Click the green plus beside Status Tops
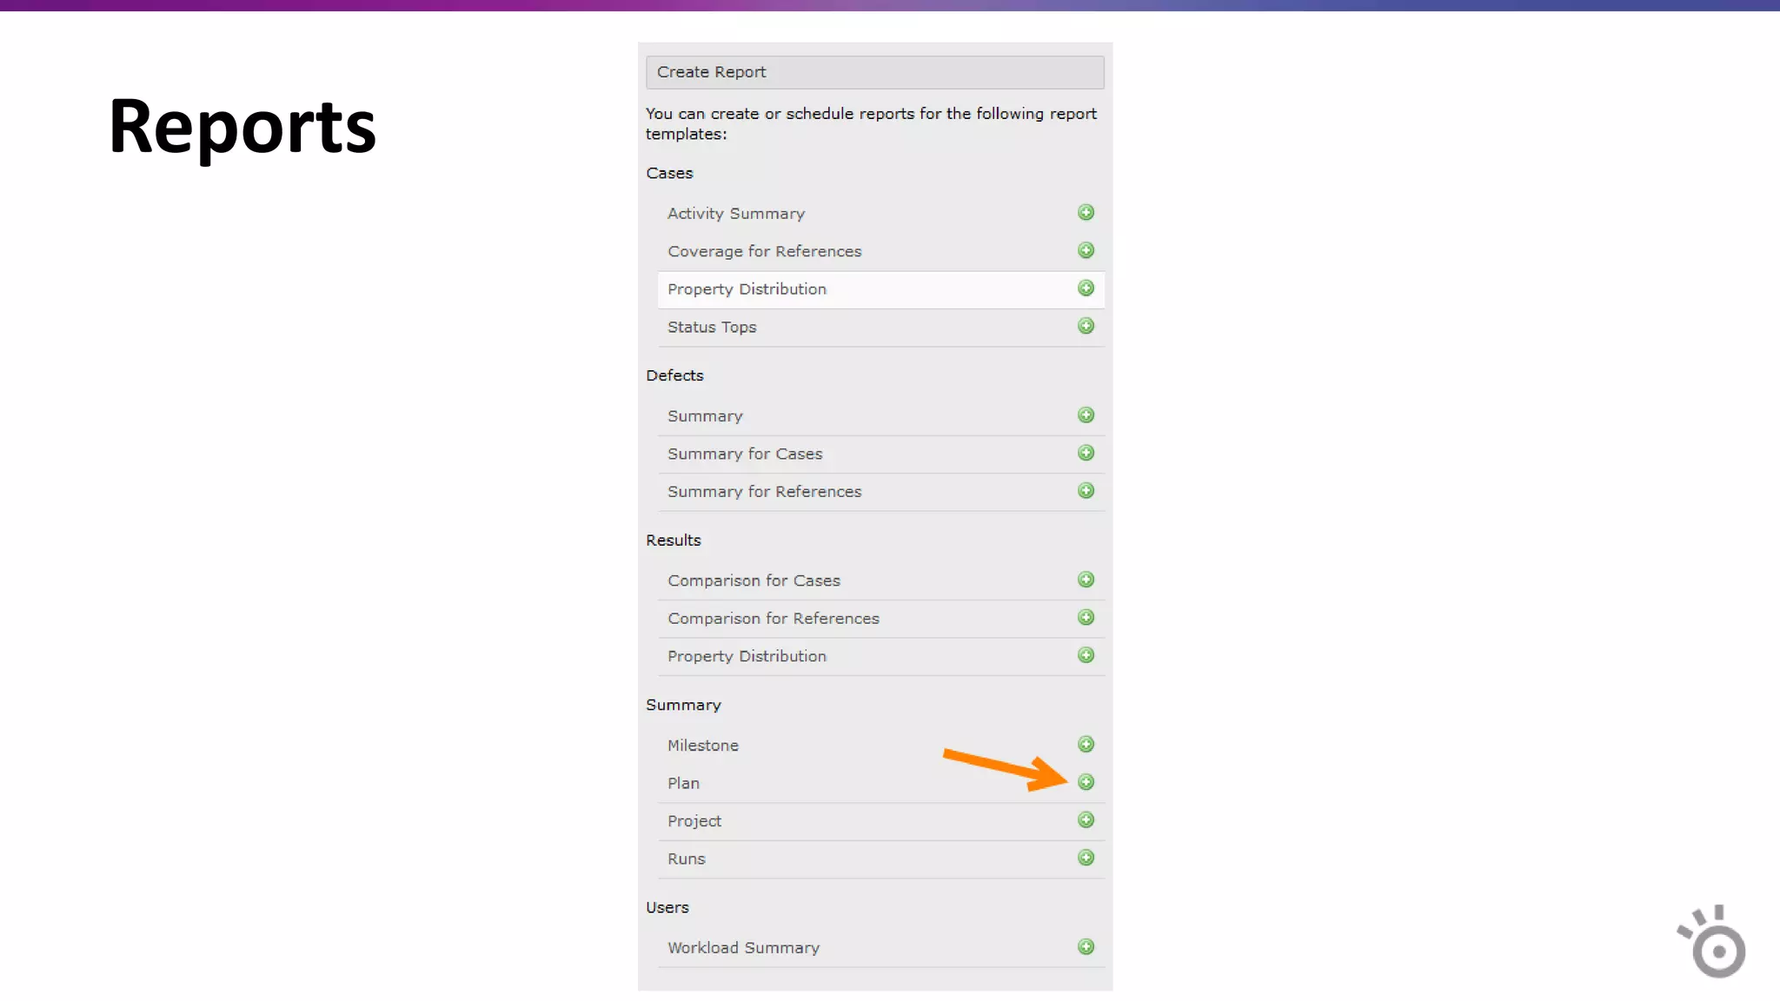Viewport: 1780px width, 1001px height. tap(1086, 327)
